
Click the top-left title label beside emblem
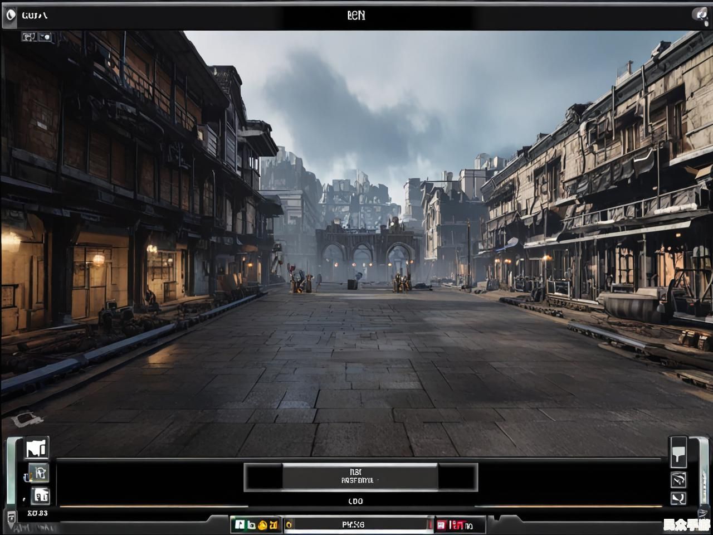pos(35,16)
